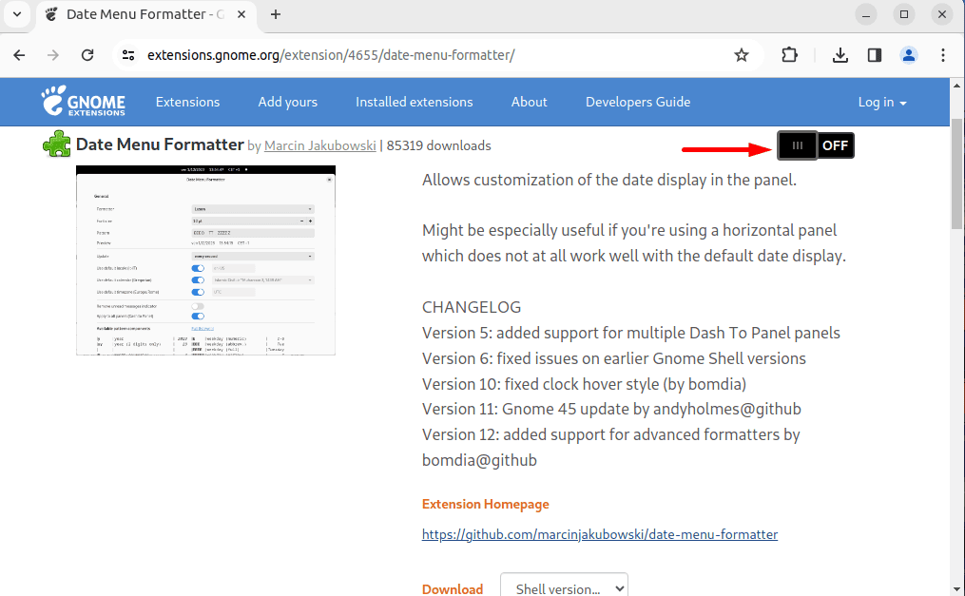Bookmark this page with the star icon

pos(742,55)
